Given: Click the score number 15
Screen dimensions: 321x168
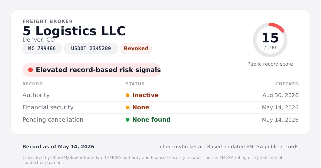Looking at the screenshot, I should [x=270, y=38].
